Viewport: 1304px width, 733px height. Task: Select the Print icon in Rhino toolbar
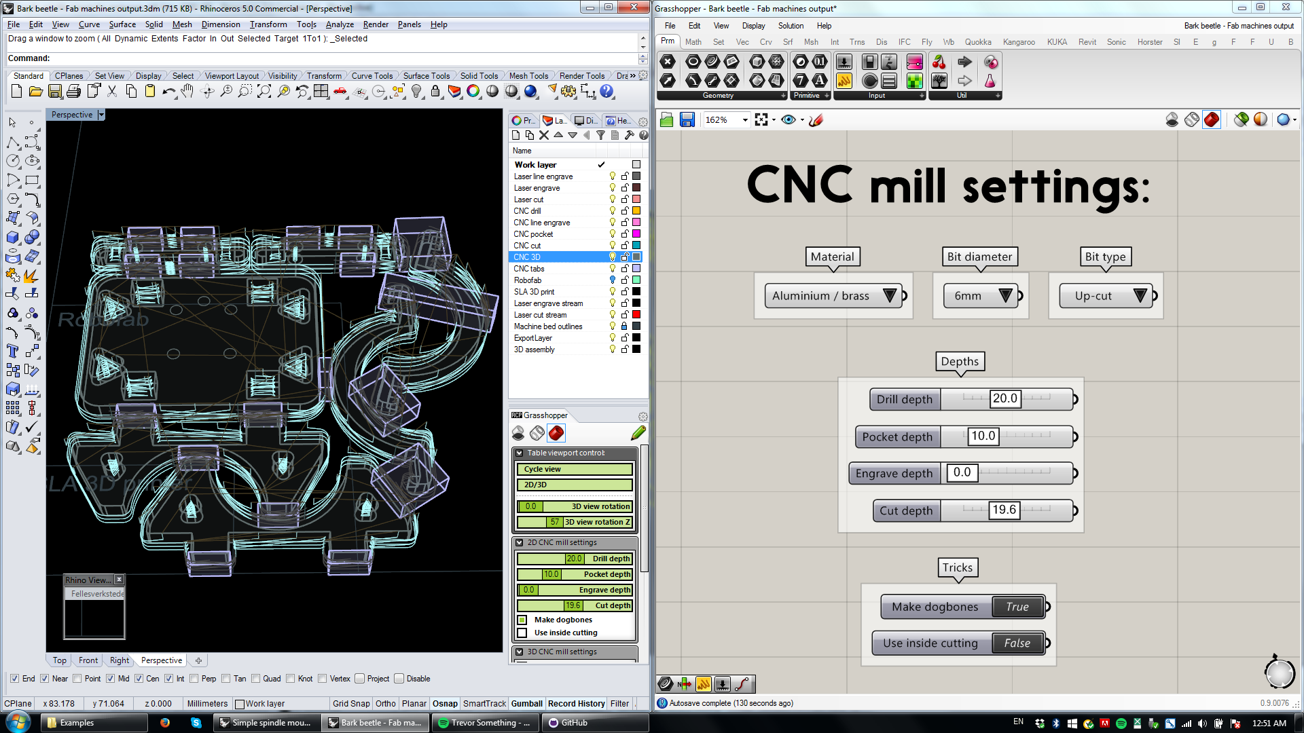pos(74,91)
